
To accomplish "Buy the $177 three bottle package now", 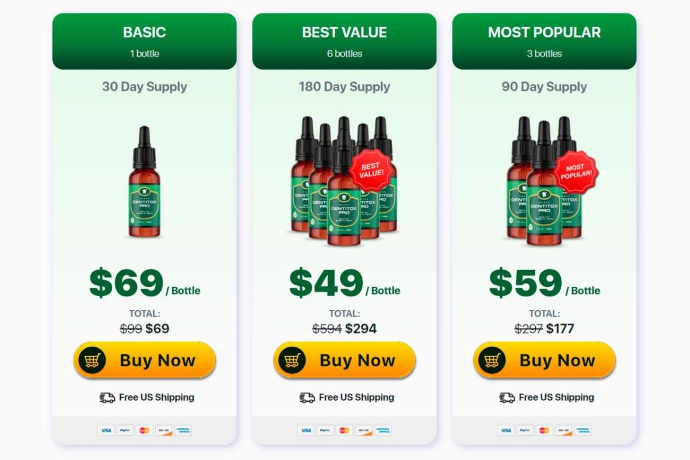I will pyautogui.click(x=545, y=361).
